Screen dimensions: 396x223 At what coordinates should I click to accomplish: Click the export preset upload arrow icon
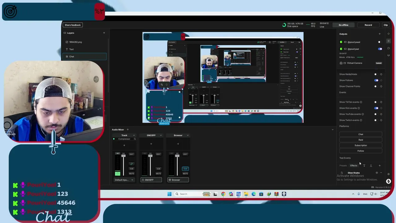click(371, 166)
